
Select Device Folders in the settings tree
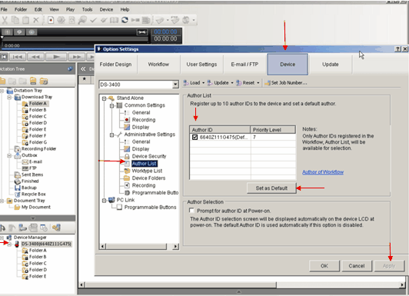coord(148,178)
